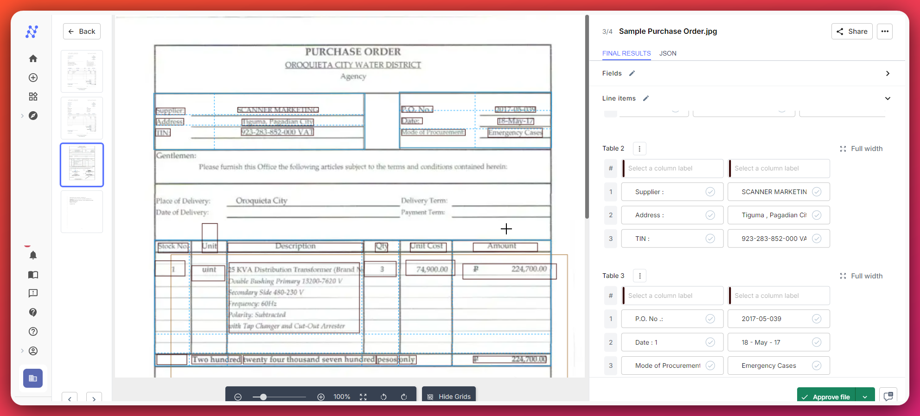The image size is (920, 416).
Task: Click the 100% zoom level text
Action: pyautogui.click(x=342, y=397)
